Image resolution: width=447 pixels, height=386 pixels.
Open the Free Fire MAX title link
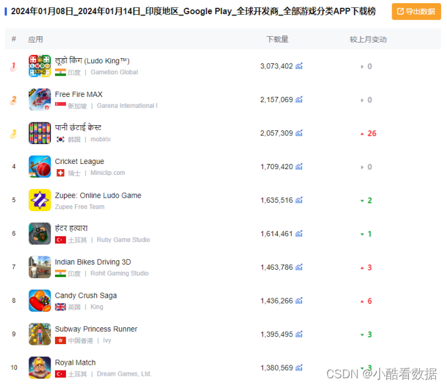coord(79,94)
